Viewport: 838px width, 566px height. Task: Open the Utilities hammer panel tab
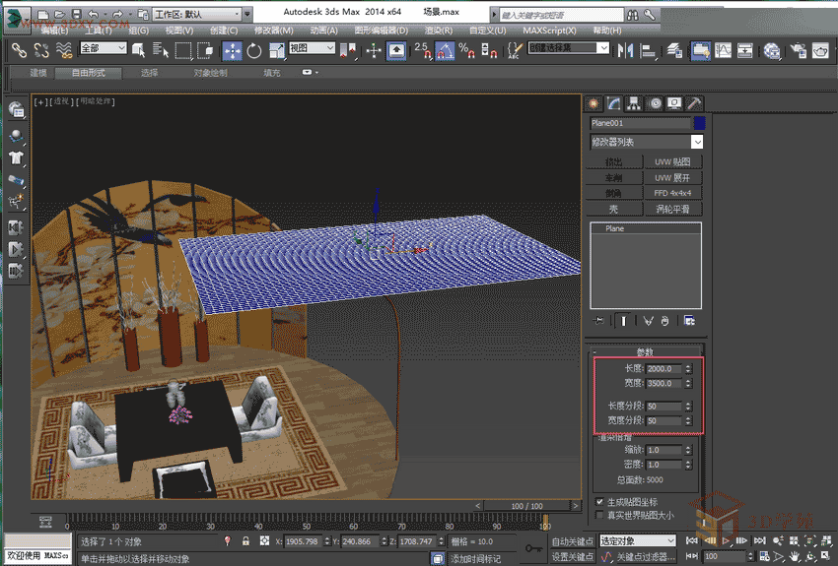point(694,102)
